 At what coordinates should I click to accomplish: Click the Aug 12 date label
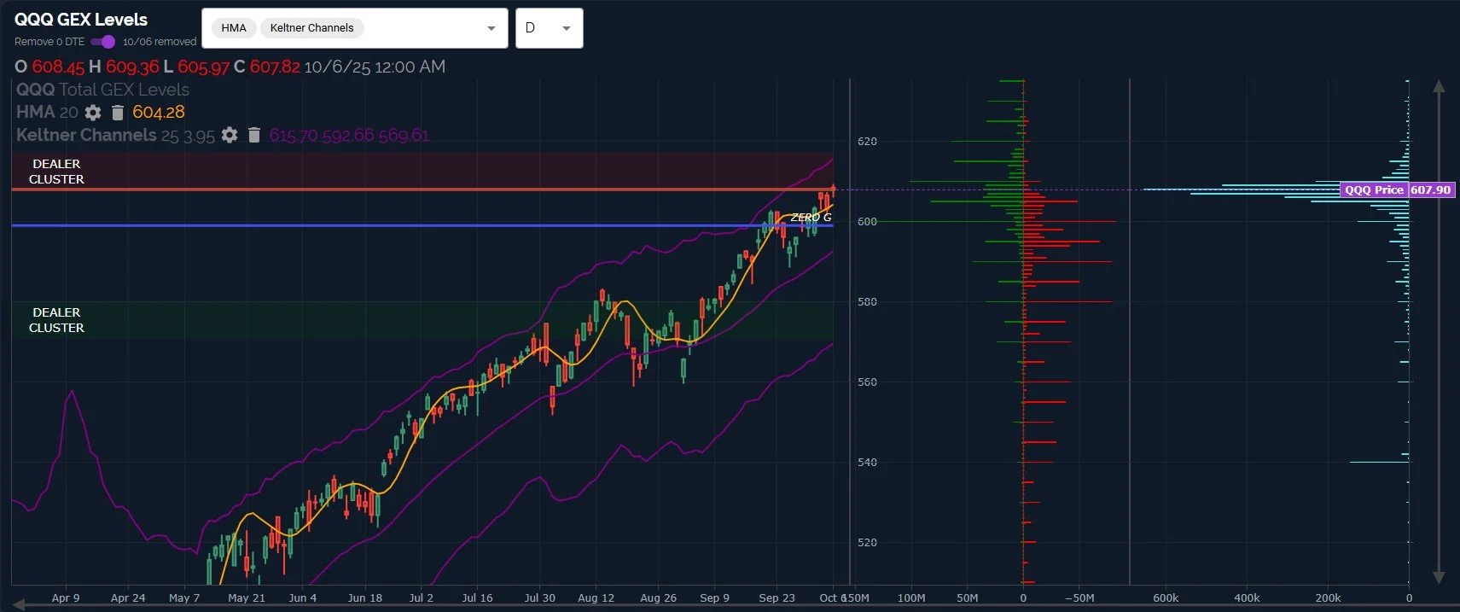click(596, 597)
